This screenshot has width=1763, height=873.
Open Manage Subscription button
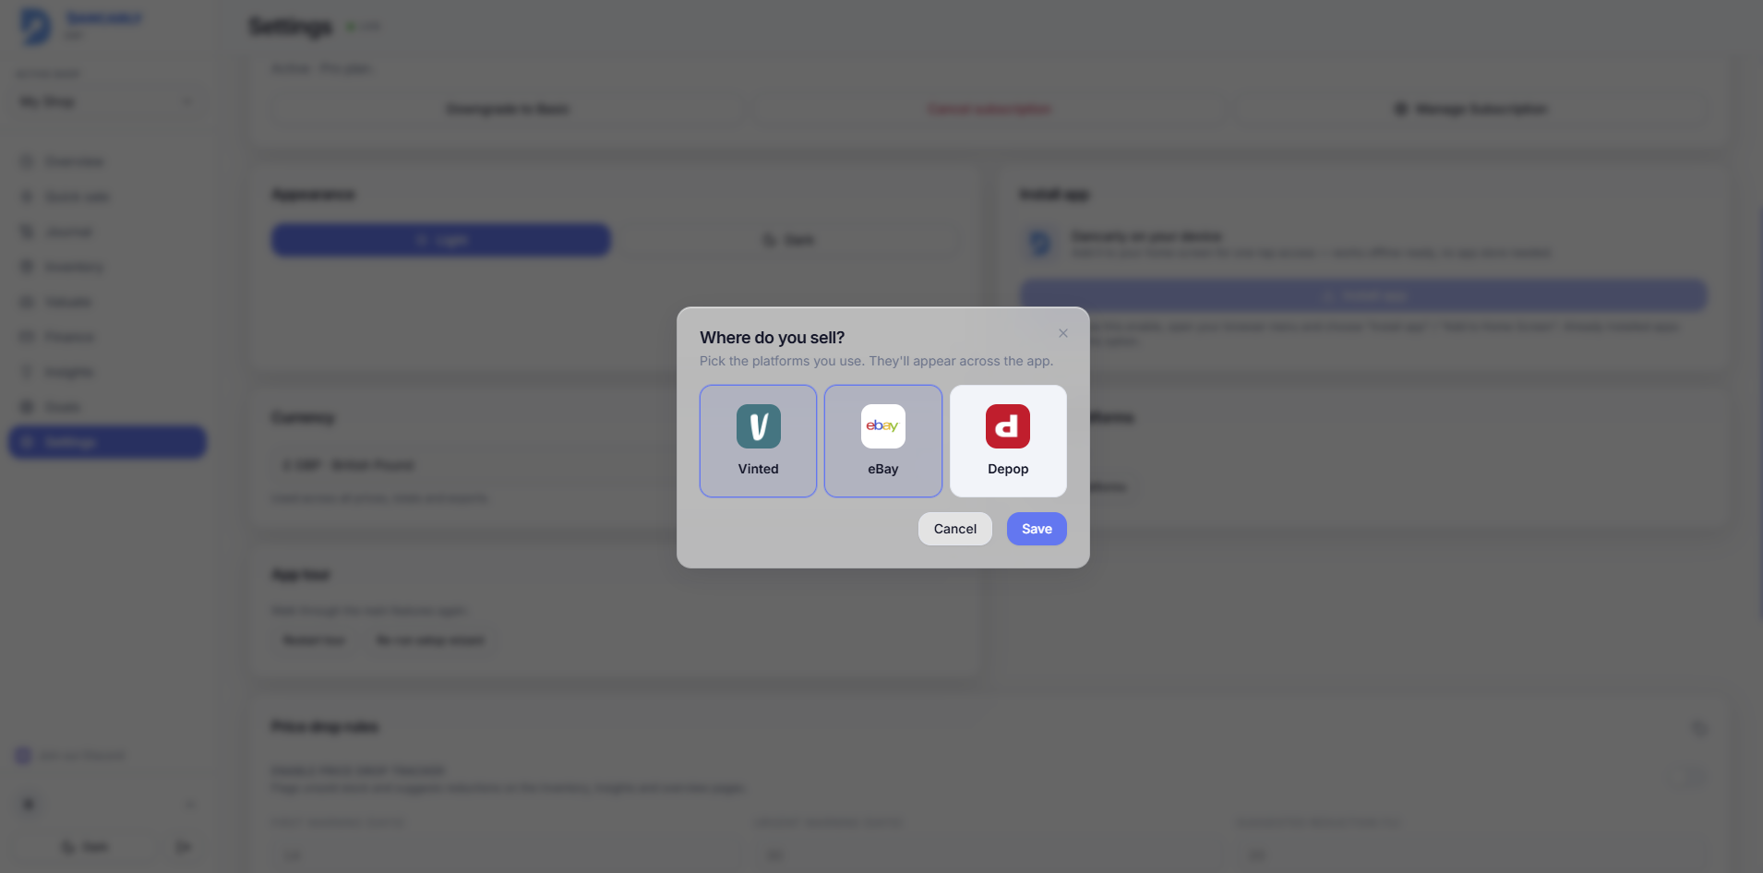click(x=1470, y=109)
